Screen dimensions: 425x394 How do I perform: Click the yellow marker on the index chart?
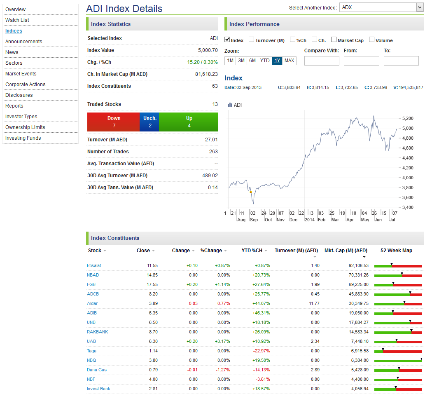tap(250, 192)
